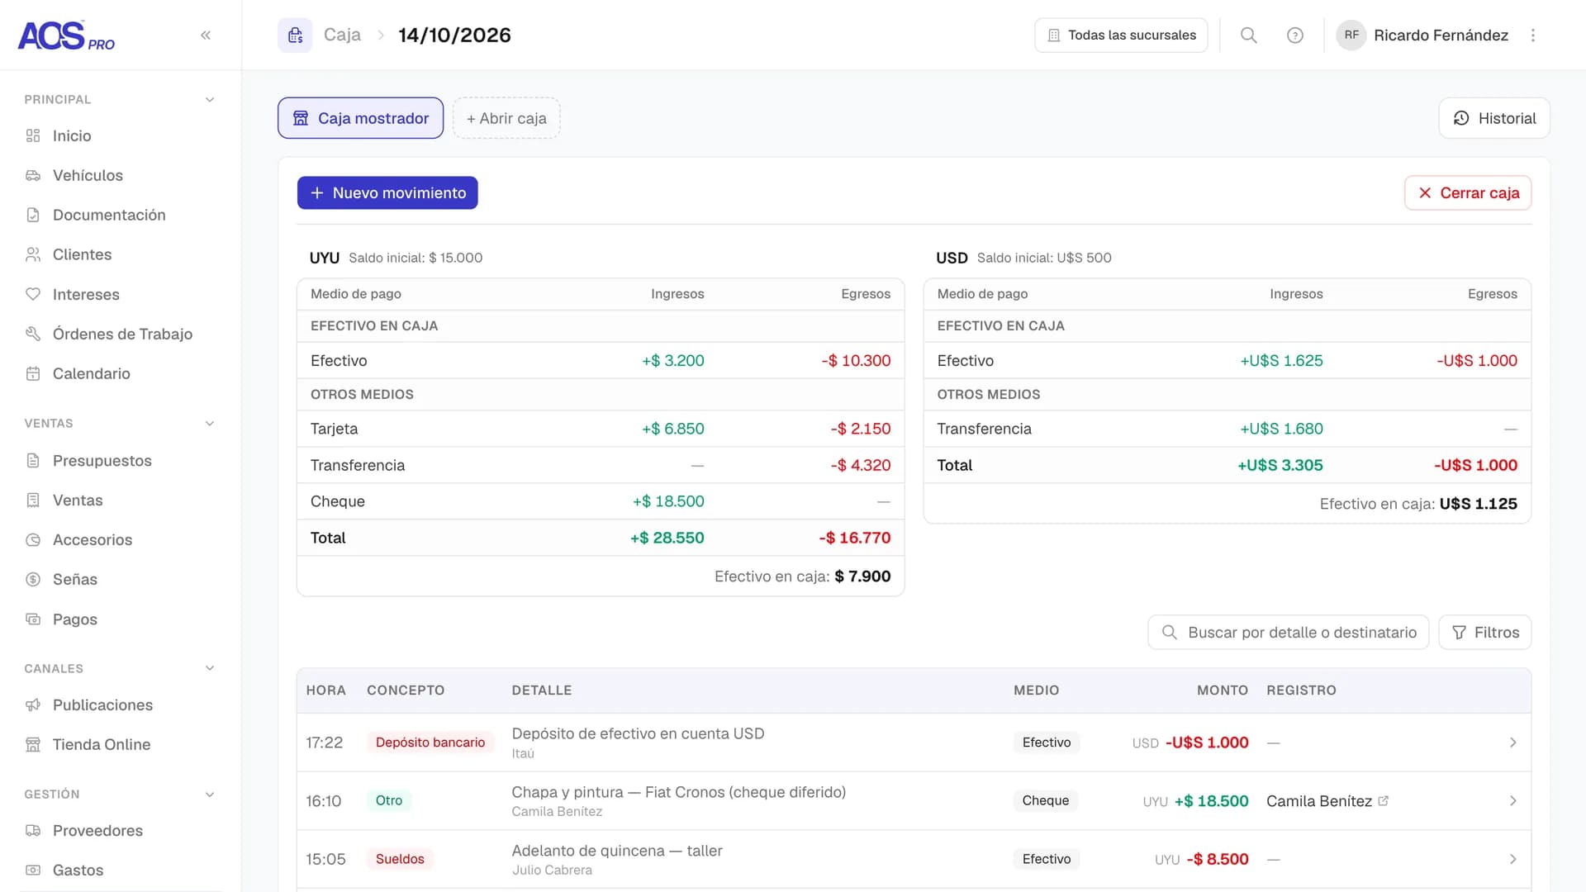Click the Abrir caja tab
The height and width of the screenshot is (892, 1586).
(x=506, y=118)
